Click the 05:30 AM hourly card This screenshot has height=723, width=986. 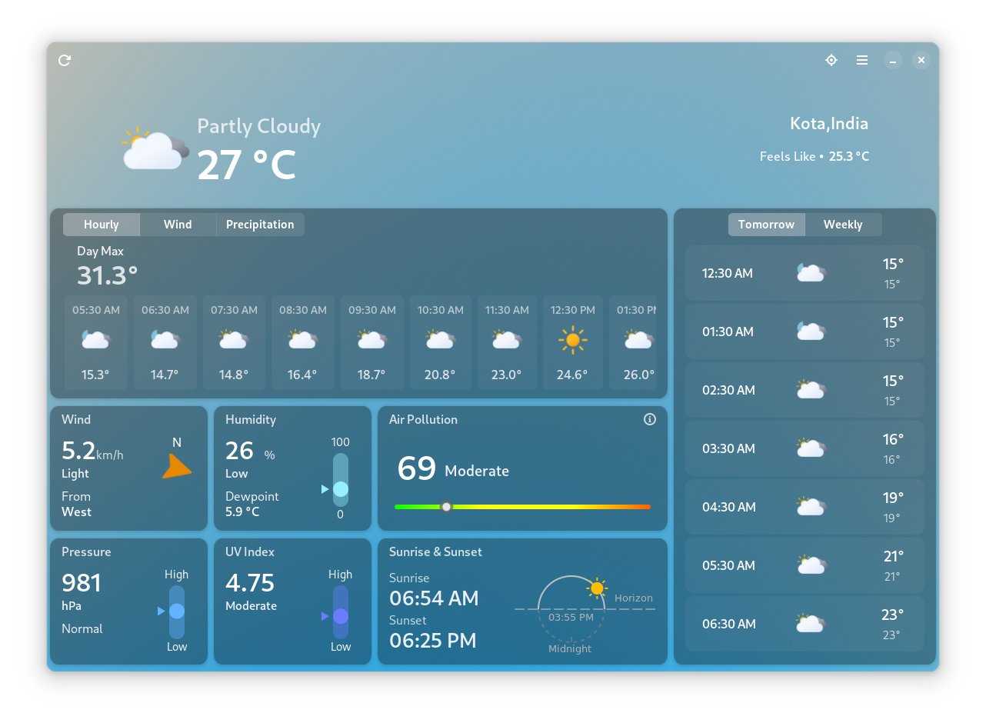click(x=96, y=342)
